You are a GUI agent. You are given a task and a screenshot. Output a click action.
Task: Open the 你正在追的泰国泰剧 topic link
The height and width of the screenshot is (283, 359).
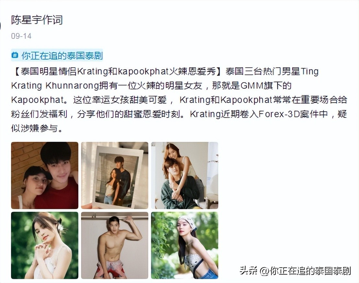[62, 55]
